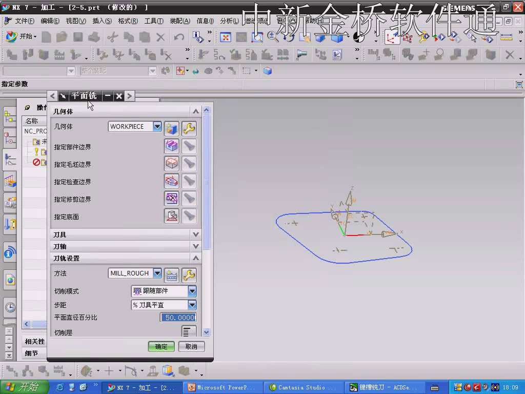The height and width of the screenshot is (394, 525).
Task: Click the 确定 button
Action: (x=161, y=346)
